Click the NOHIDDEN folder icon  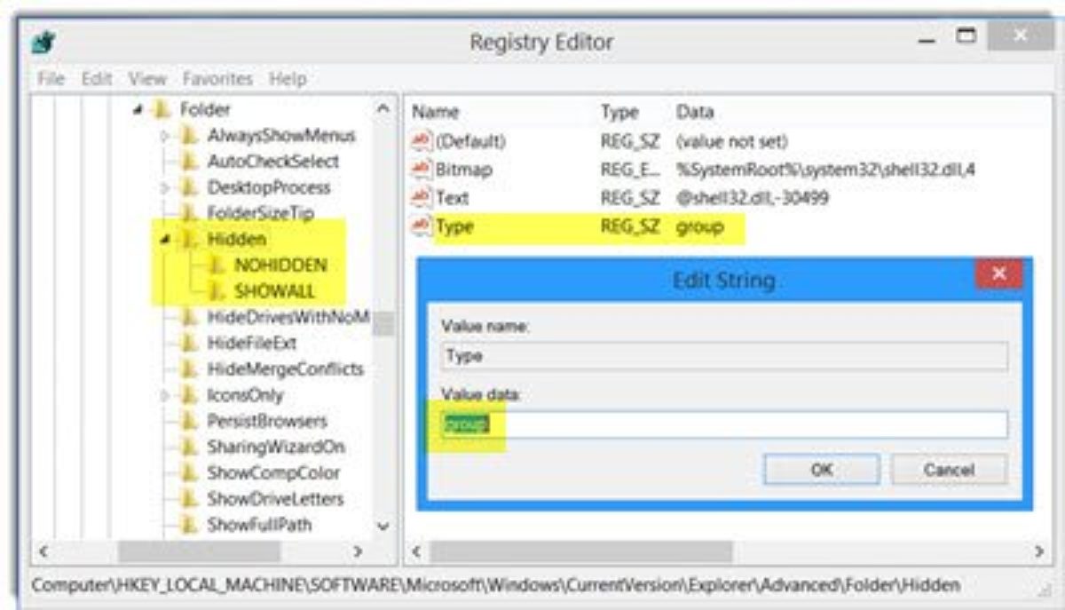click(217, 265)
